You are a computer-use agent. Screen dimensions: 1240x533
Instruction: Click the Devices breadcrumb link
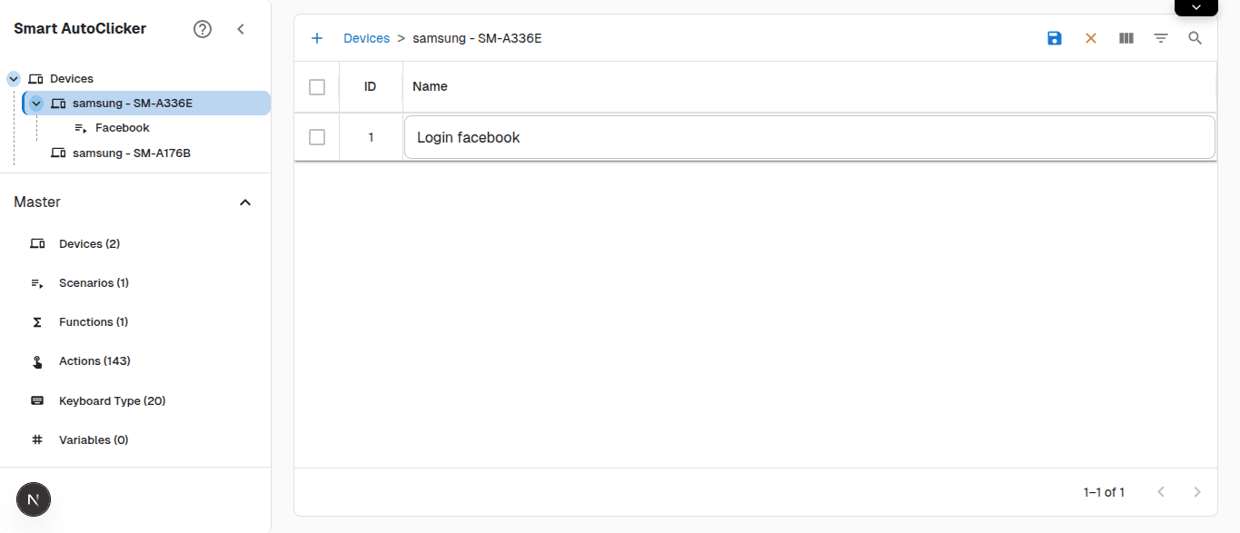(x=366, y=38)
